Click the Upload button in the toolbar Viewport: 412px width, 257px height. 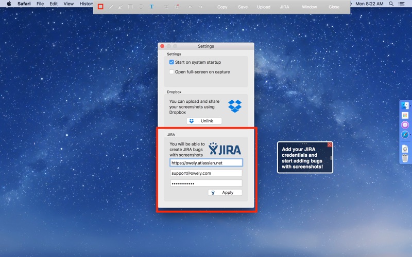264,7
